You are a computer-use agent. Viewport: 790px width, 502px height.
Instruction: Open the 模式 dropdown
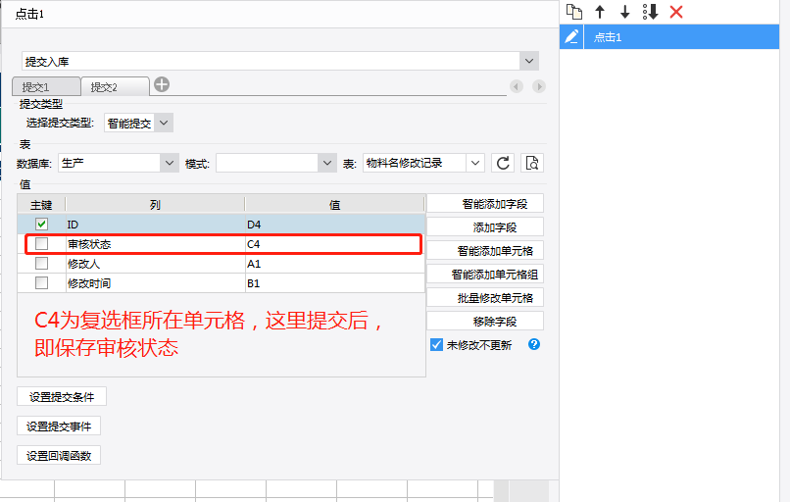click(327, 163)
